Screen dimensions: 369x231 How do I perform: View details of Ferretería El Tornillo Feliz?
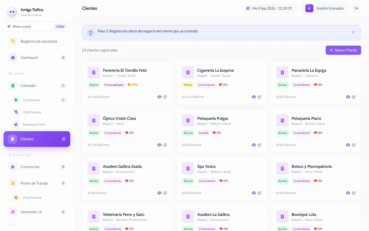[x=159, y=97]
